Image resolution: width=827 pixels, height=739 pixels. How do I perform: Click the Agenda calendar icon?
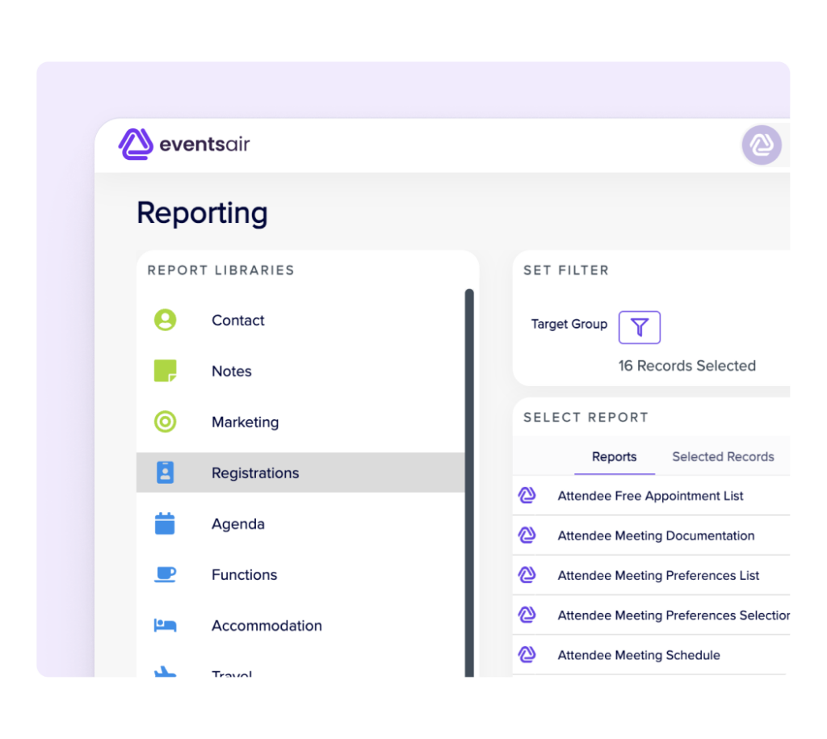[x=165, y=523]
